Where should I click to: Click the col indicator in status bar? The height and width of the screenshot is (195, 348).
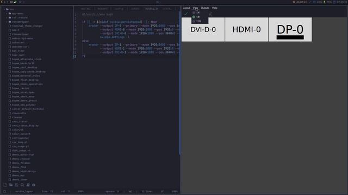point(65,191)
